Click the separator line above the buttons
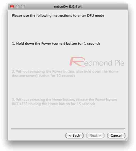 tap(68, 129)
